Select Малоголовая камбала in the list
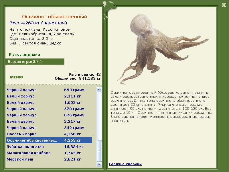Viewport: 229px width, 172px height. click(x=49, y=153)
